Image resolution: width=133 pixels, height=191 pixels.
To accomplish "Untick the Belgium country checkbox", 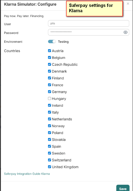I will (49, 58).
